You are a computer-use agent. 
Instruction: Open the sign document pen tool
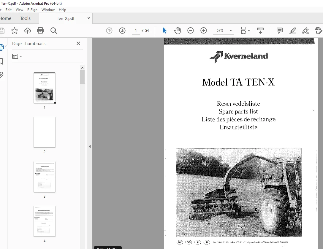305,31
